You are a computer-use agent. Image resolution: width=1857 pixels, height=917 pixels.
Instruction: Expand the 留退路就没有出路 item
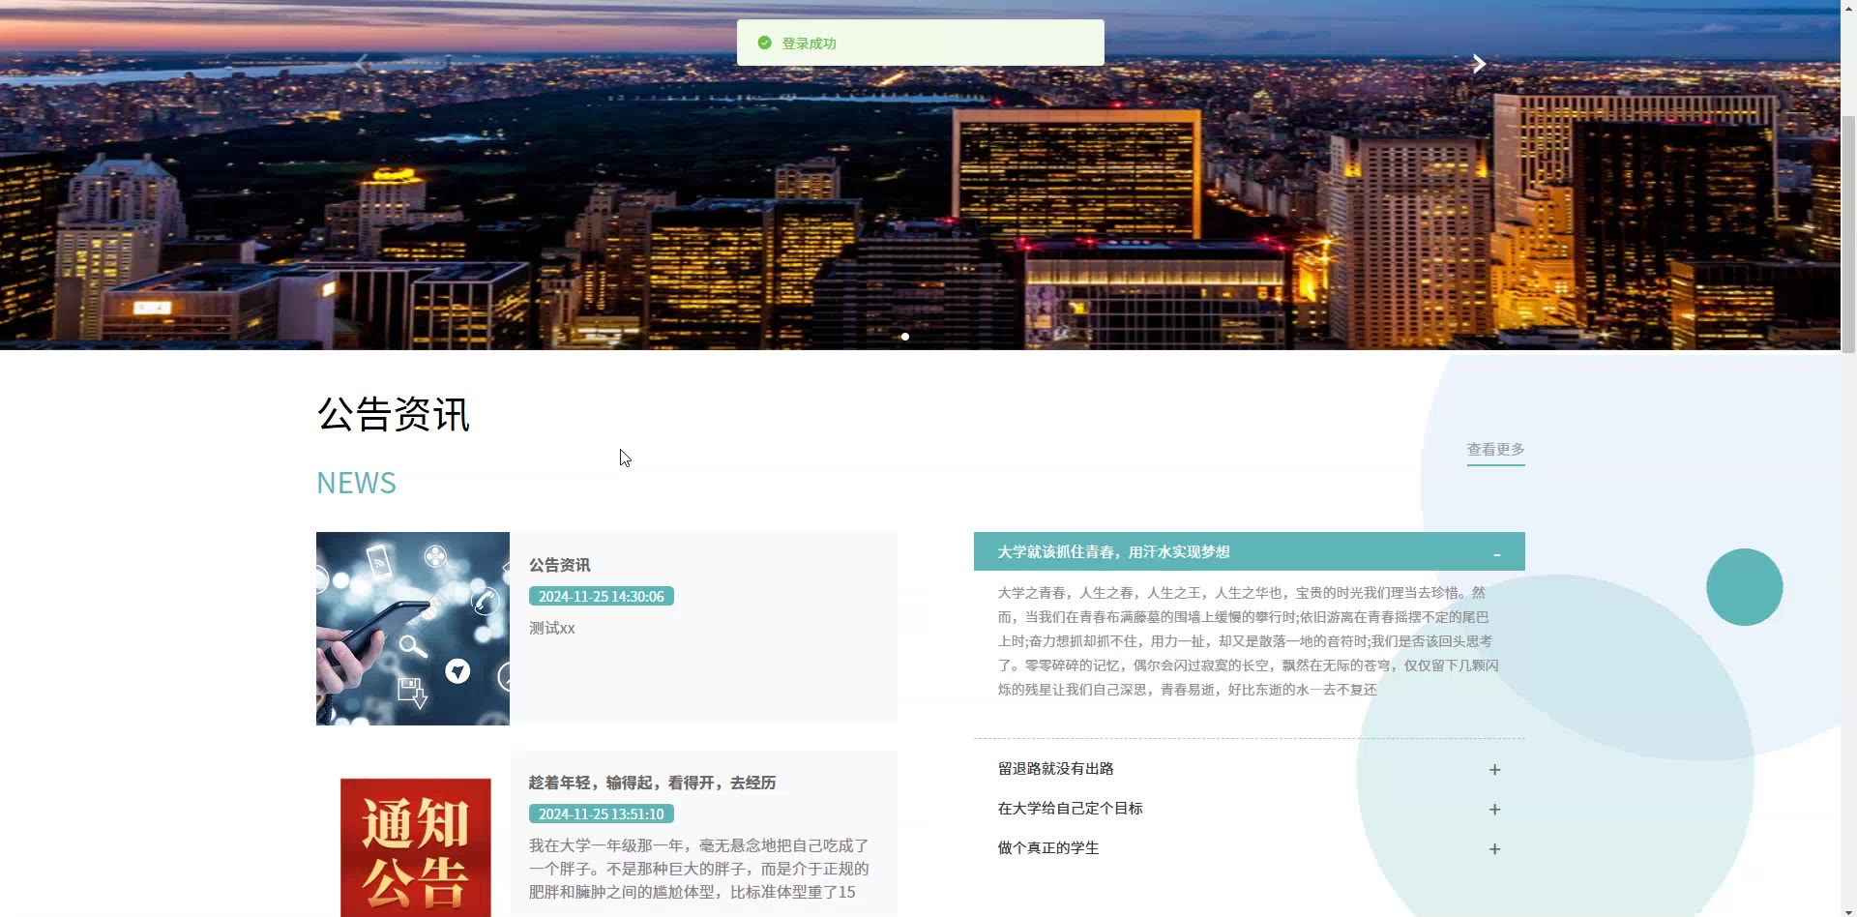1249,769
